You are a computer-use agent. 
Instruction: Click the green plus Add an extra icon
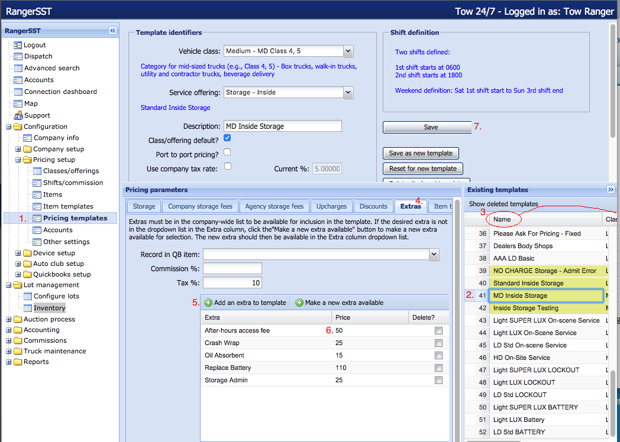[x=208, y=303]
